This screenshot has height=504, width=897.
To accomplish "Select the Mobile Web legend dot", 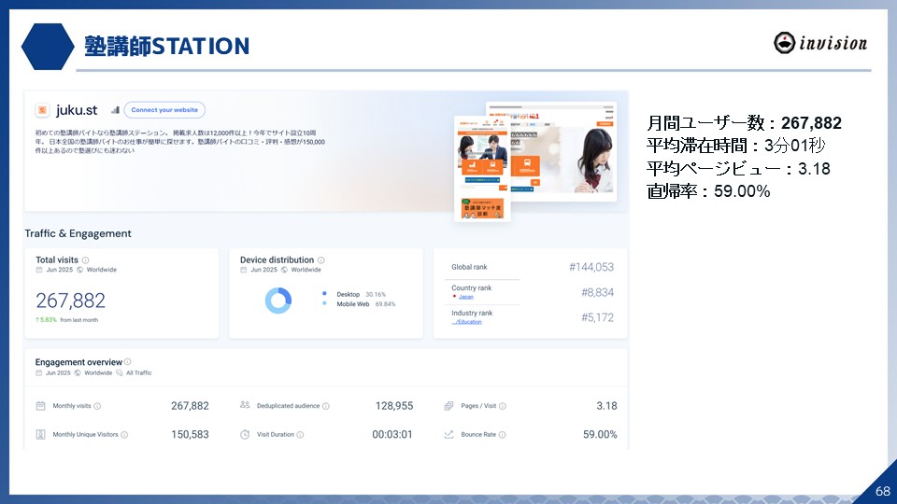I will 324,303.
